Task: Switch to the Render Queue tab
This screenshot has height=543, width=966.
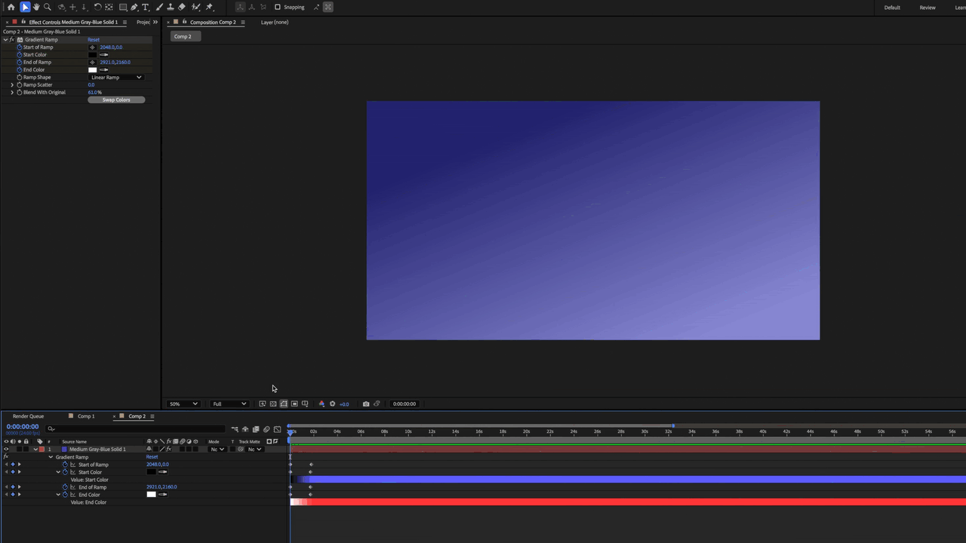Action: click(x=29, y=416)
